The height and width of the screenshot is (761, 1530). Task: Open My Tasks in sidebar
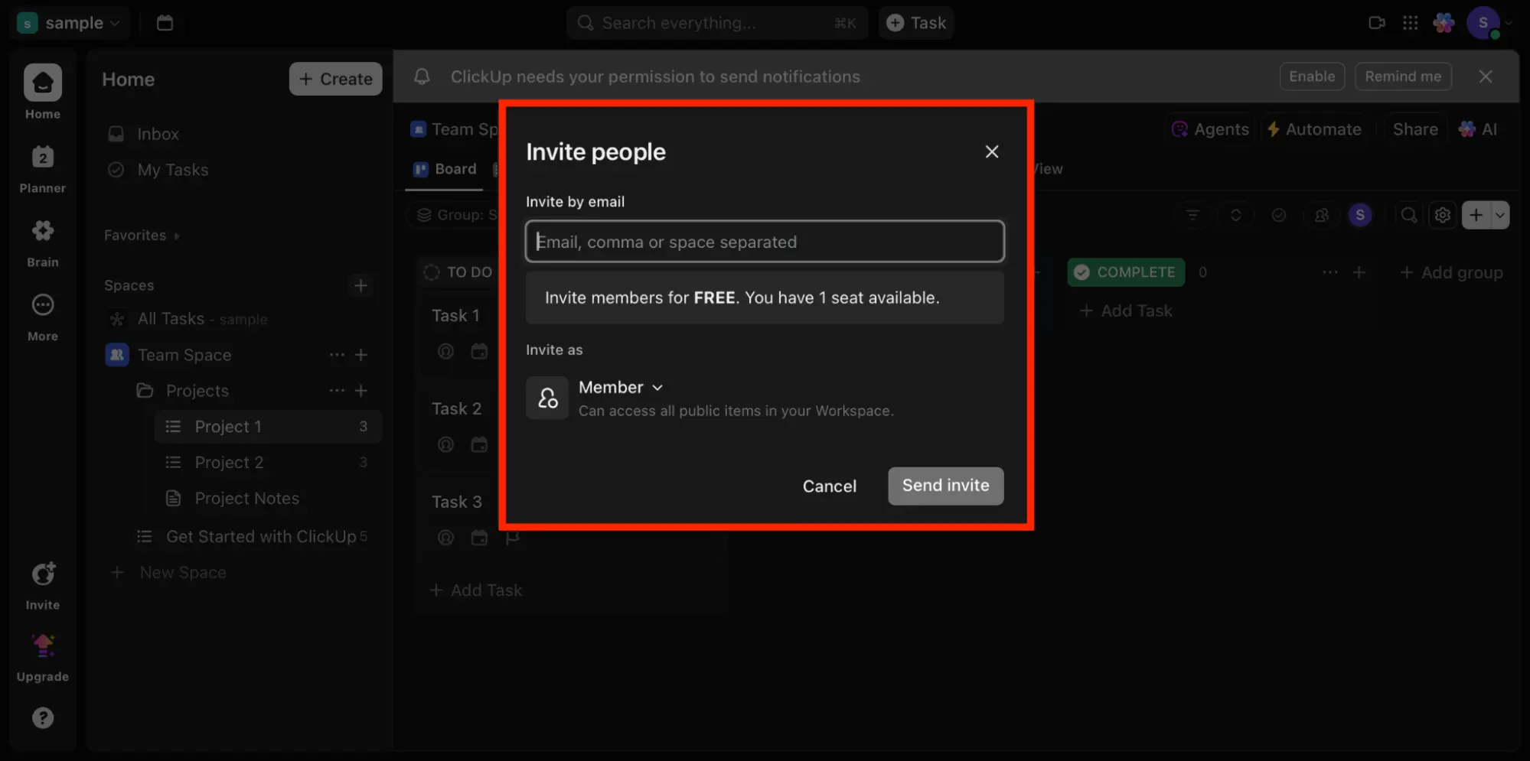(172, 170)
